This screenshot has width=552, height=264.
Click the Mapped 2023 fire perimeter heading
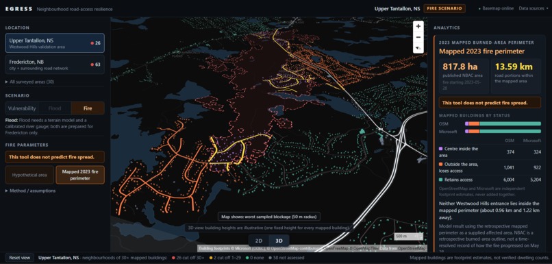point(481,51)
